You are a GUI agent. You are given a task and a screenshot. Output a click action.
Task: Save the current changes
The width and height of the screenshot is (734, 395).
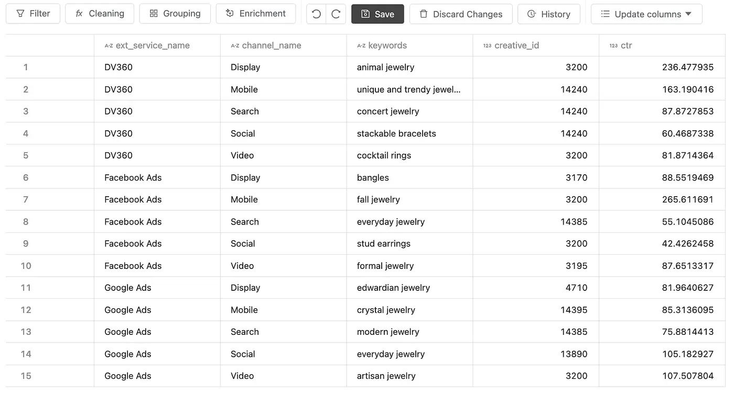(377, 14)
